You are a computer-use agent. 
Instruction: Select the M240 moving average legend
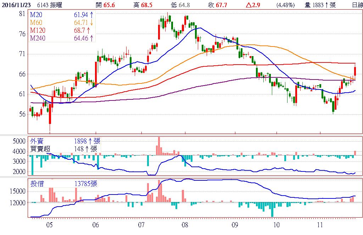38,38
